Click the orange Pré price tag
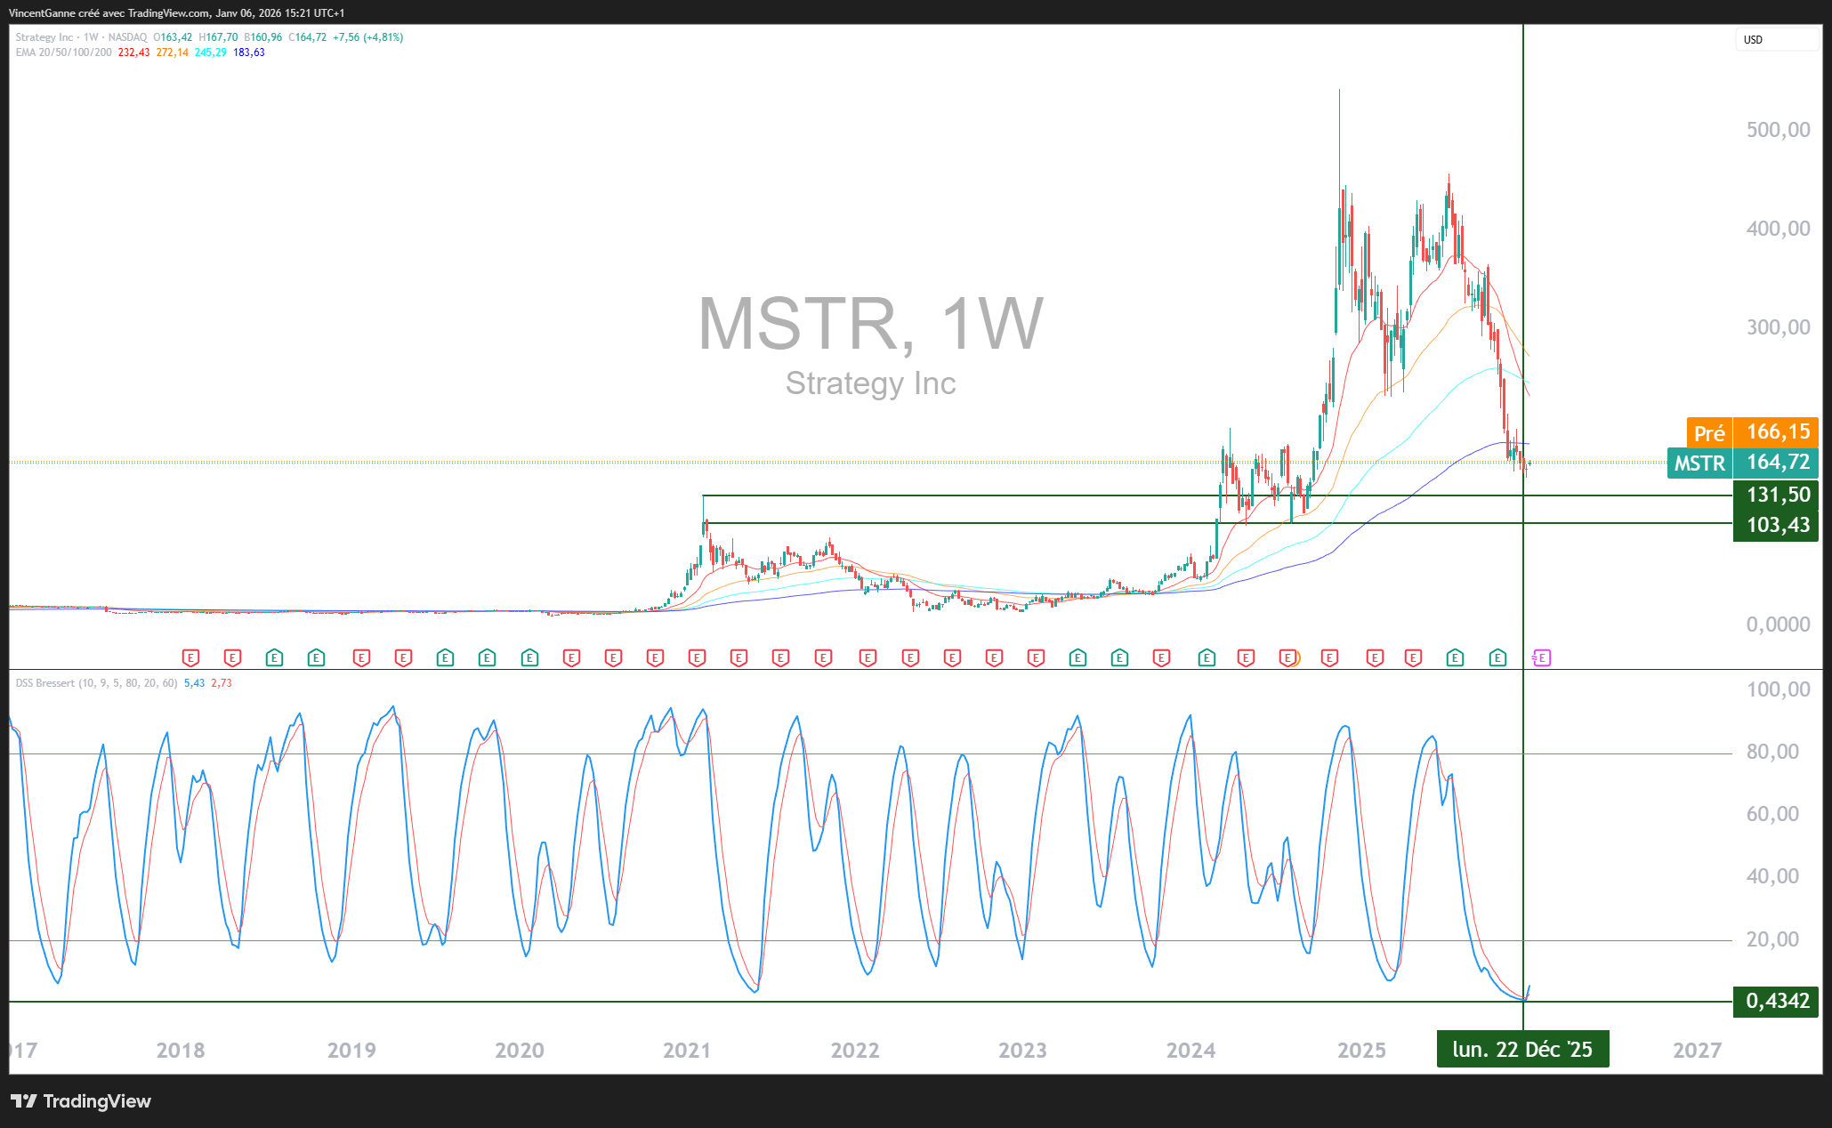Viewport: 1832px width, 1128px height. pyautogui.click(x=1708, y=433)
